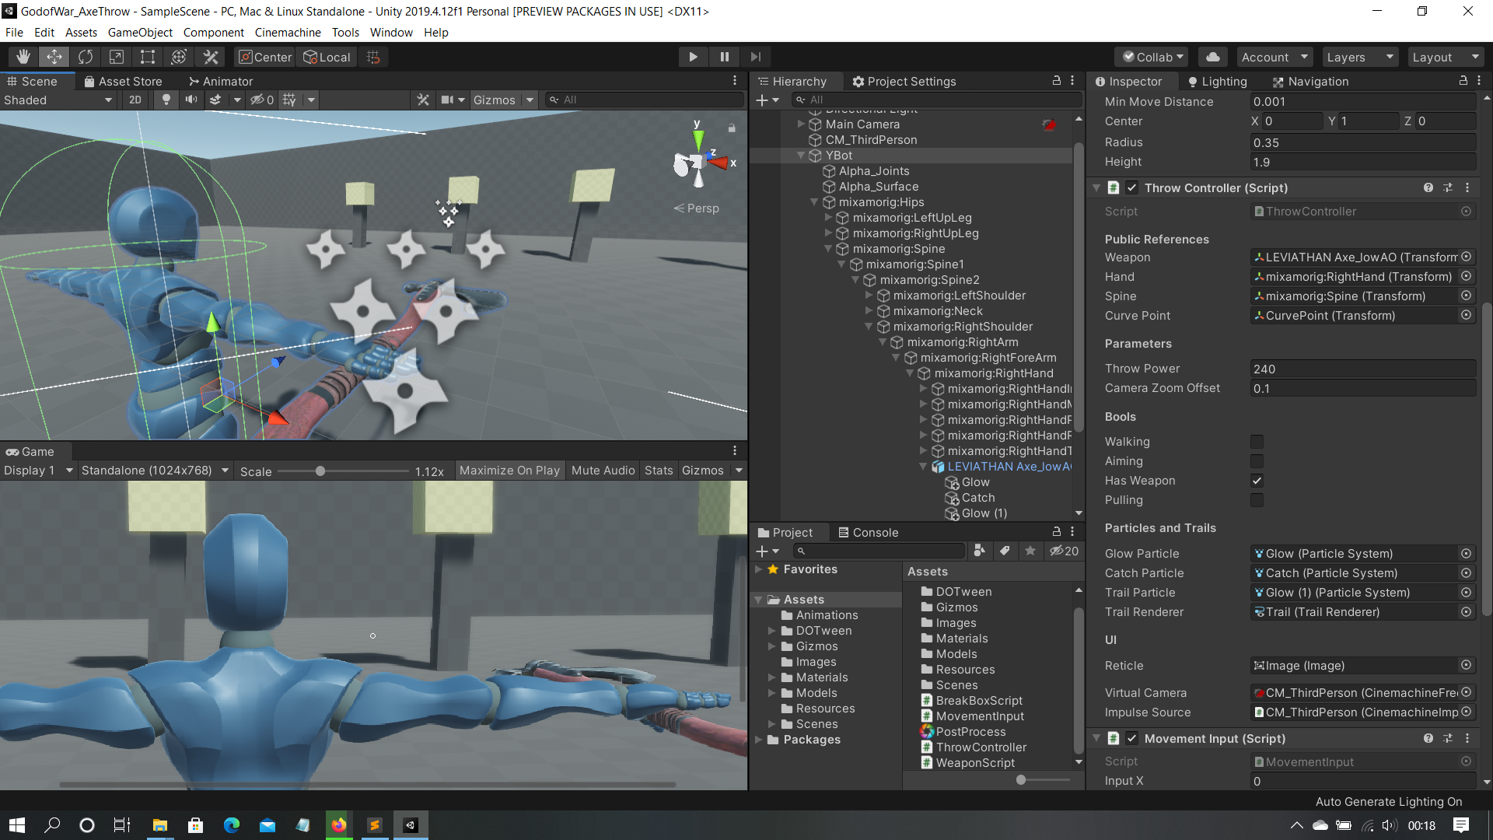Click Maximize On Play button
Image resolution: width=1493 pixels, height=840 pixels.
click(x=509, y=471)
